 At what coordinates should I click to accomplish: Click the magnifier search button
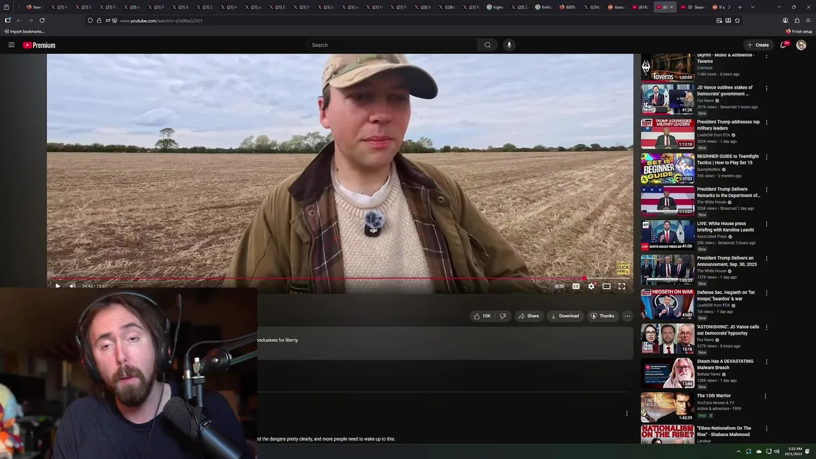pyautogui.click(x=488, y=45)
